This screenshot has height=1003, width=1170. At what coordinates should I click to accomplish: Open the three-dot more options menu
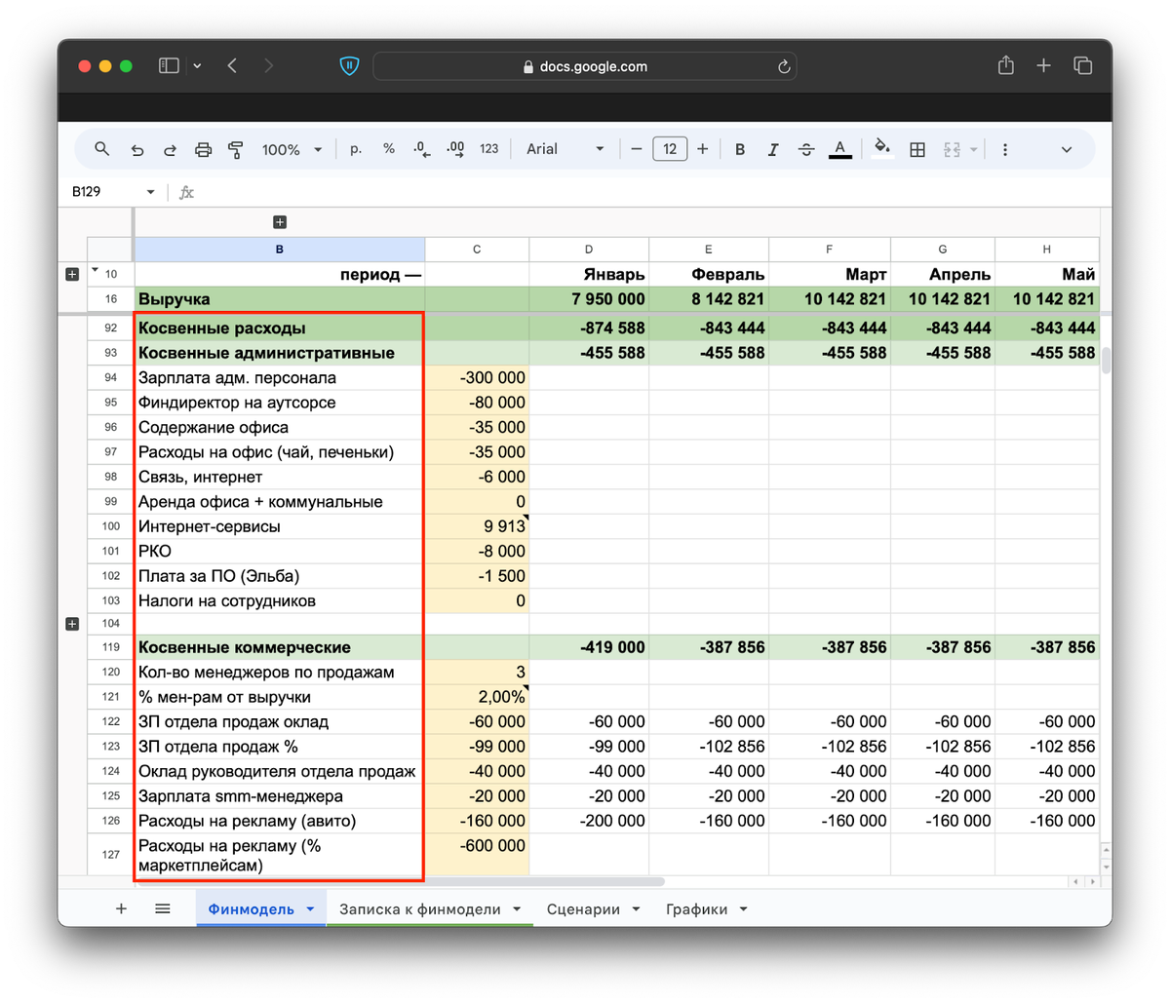(x=1005, y=149)
